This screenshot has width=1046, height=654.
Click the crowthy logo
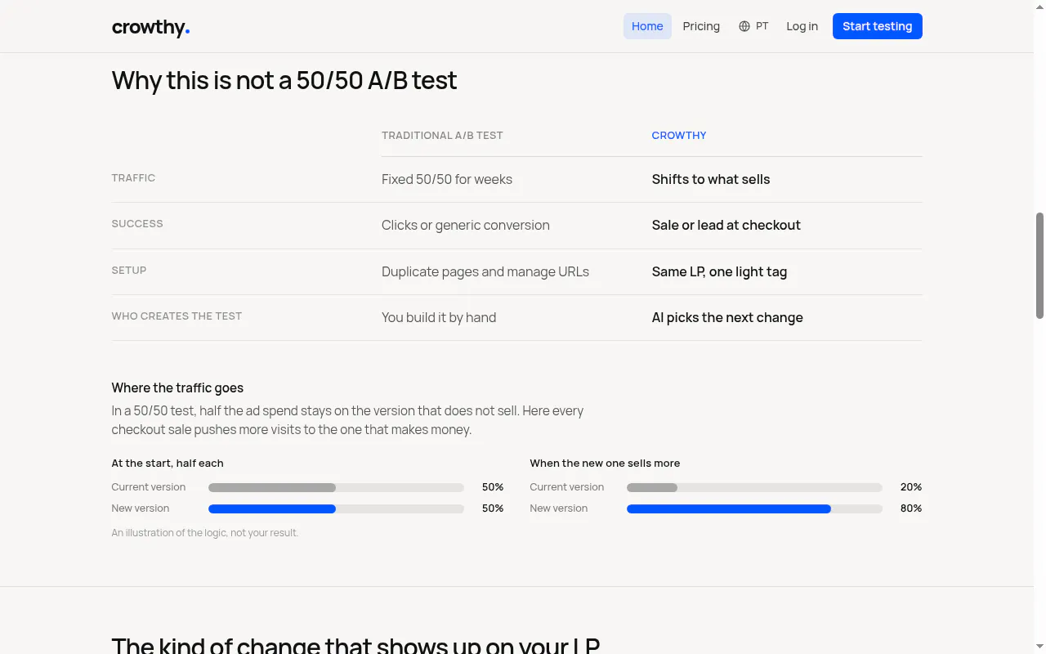150,27
